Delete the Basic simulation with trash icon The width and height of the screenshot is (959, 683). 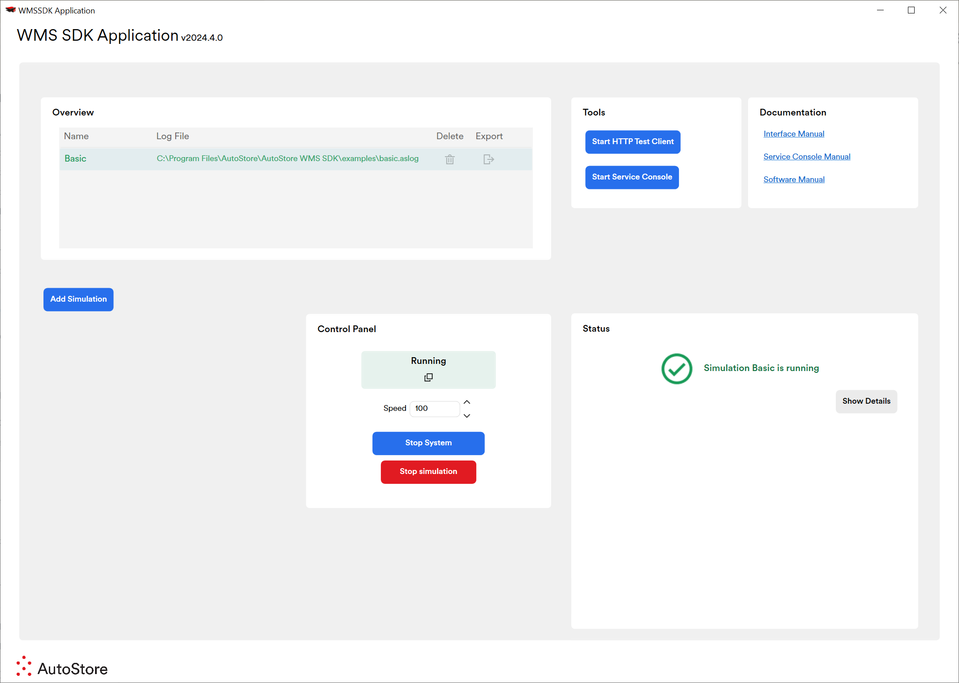[449, 159]
